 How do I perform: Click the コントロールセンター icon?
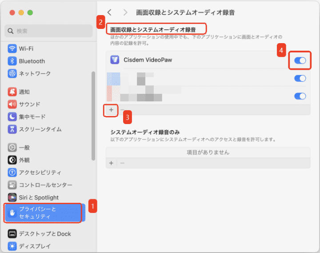tap(12, 185)
